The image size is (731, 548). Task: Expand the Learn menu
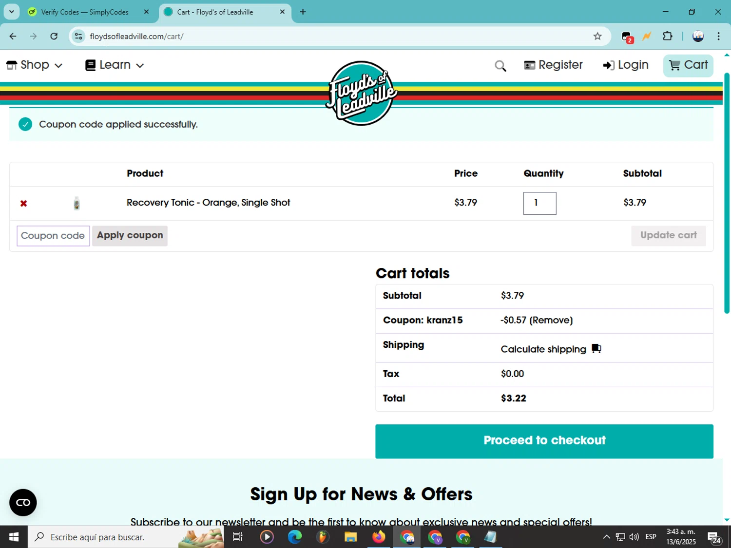click(115, 65)
